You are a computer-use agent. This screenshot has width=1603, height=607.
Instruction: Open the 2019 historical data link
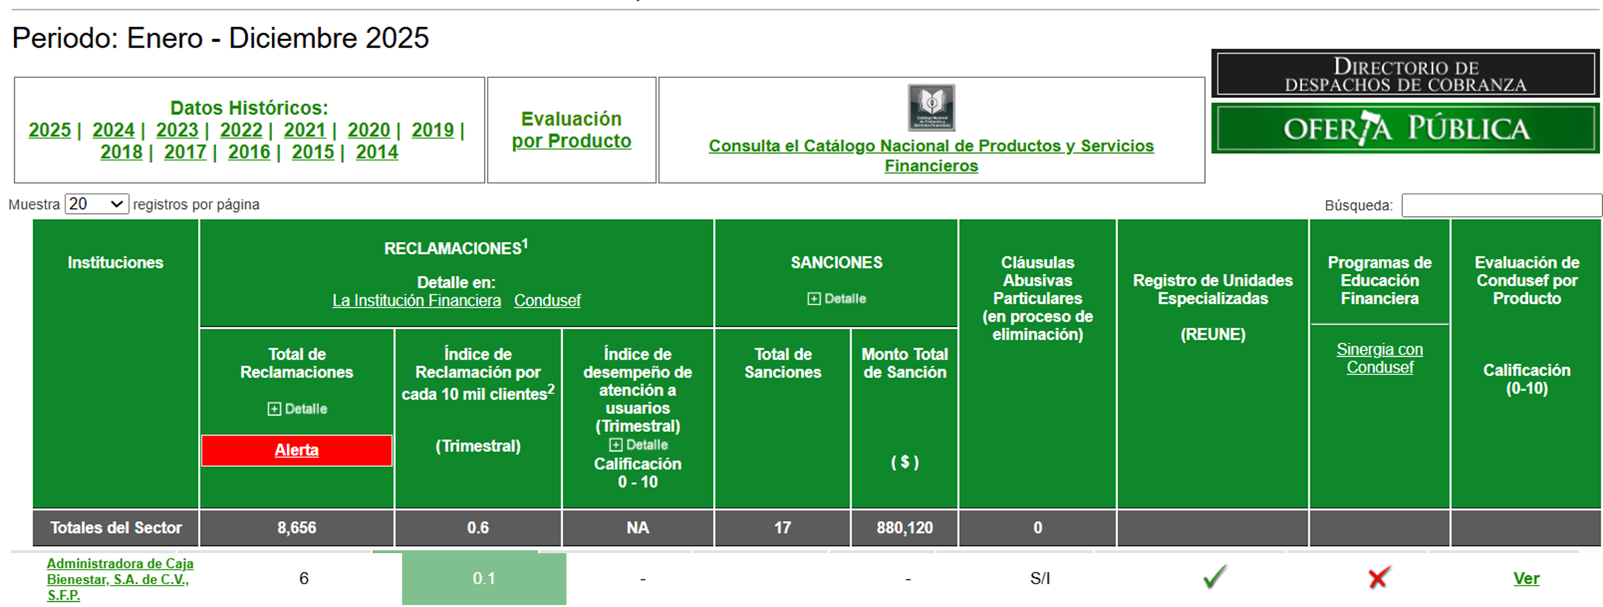click(433, 130)
